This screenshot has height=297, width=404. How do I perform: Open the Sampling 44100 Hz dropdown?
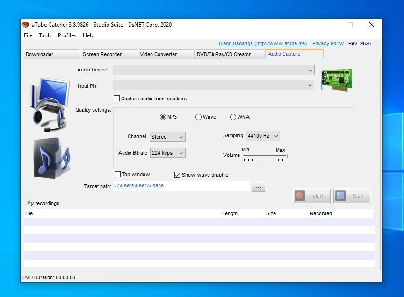point(263,136)
